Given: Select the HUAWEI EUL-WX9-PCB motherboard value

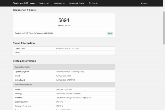Looking at the screenshot, I should (x=65, y=80).
